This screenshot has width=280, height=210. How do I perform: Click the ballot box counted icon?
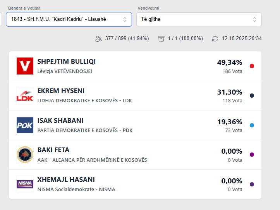coord(161,39)
